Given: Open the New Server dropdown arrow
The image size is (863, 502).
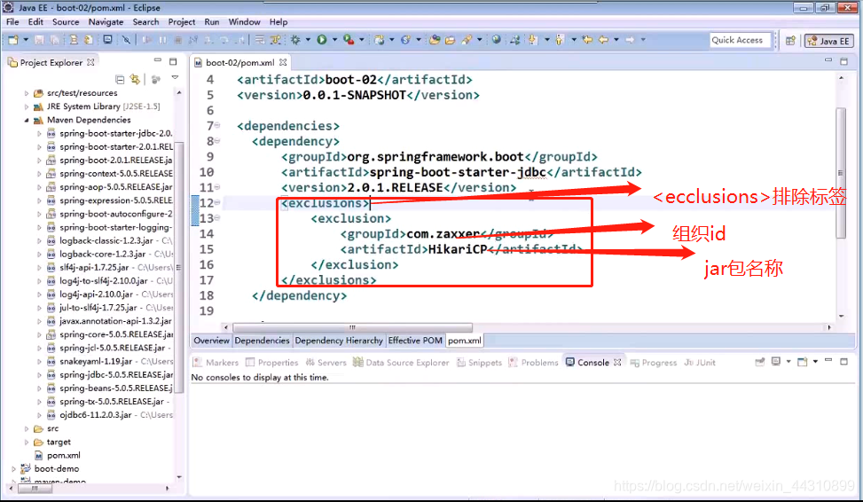Looking at the screenshot, I should coord(391,40).
